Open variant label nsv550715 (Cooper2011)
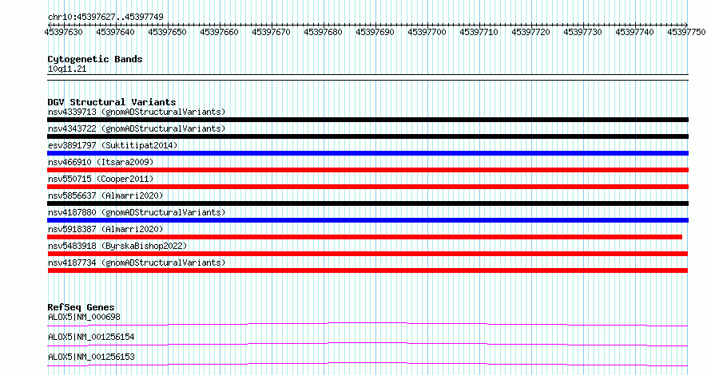This screenshot has height=375, width=711. [x=101, y=179]
